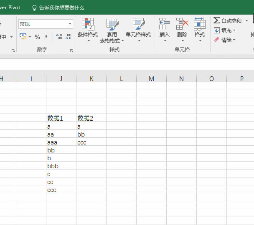254x225 pixels.
Task: Click the Tell Me lightbulb icon
Action: pos(34,8)
